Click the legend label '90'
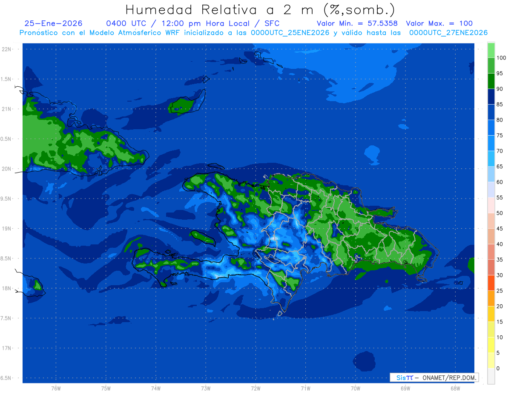The image size is (511, 394). tap(500, 89)
